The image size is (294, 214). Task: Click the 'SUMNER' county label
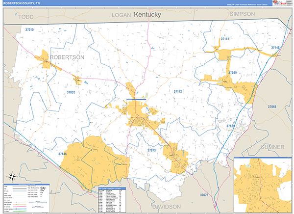click(272, 147)
